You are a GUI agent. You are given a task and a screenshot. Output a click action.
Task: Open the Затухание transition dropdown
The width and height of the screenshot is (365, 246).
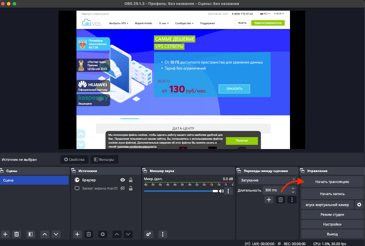pyautogui.click(x=267, y=180)
